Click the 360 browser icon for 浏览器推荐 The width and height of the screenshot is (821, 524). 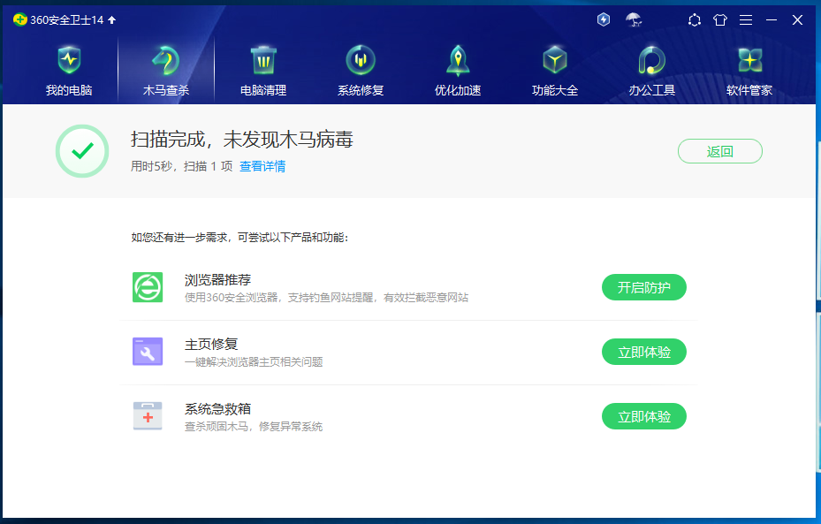tap(148, 287)
